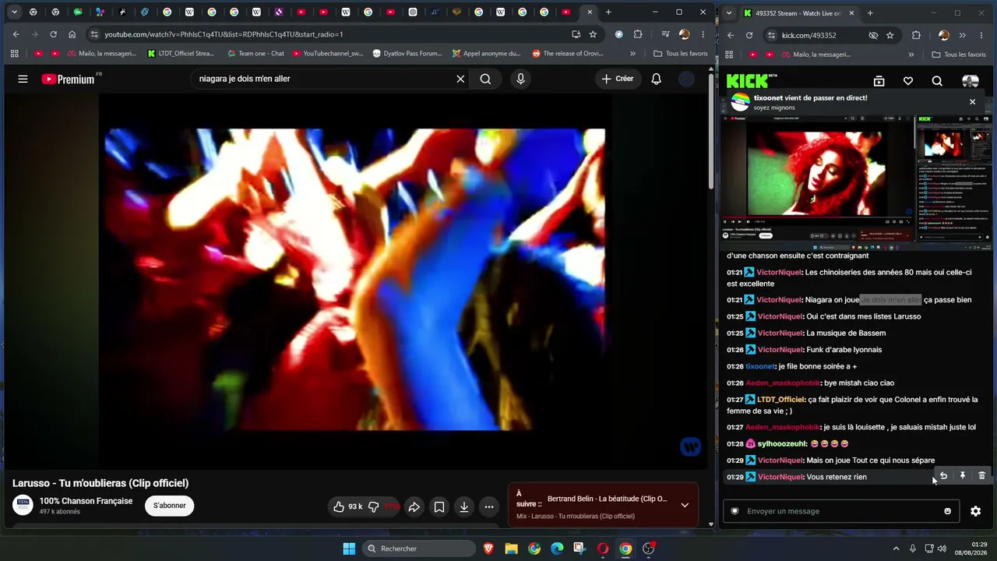Image resolution: width=997 pixels, height=561 pixels.
Task: Reply to the 'Vous retenez rien' message
Action: tap(943, 475)
